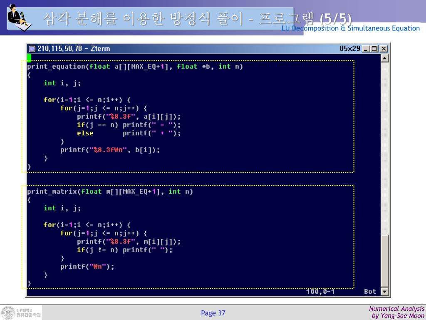Click the '100,0-1' cursor position status
This screenshot has width=426, height=320.
pos(320,292)
